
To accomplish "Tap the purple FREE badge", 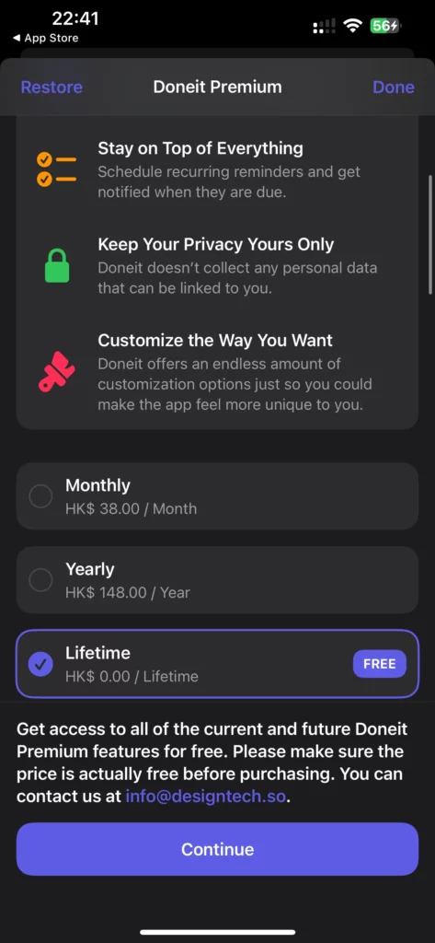I will 379,664.
